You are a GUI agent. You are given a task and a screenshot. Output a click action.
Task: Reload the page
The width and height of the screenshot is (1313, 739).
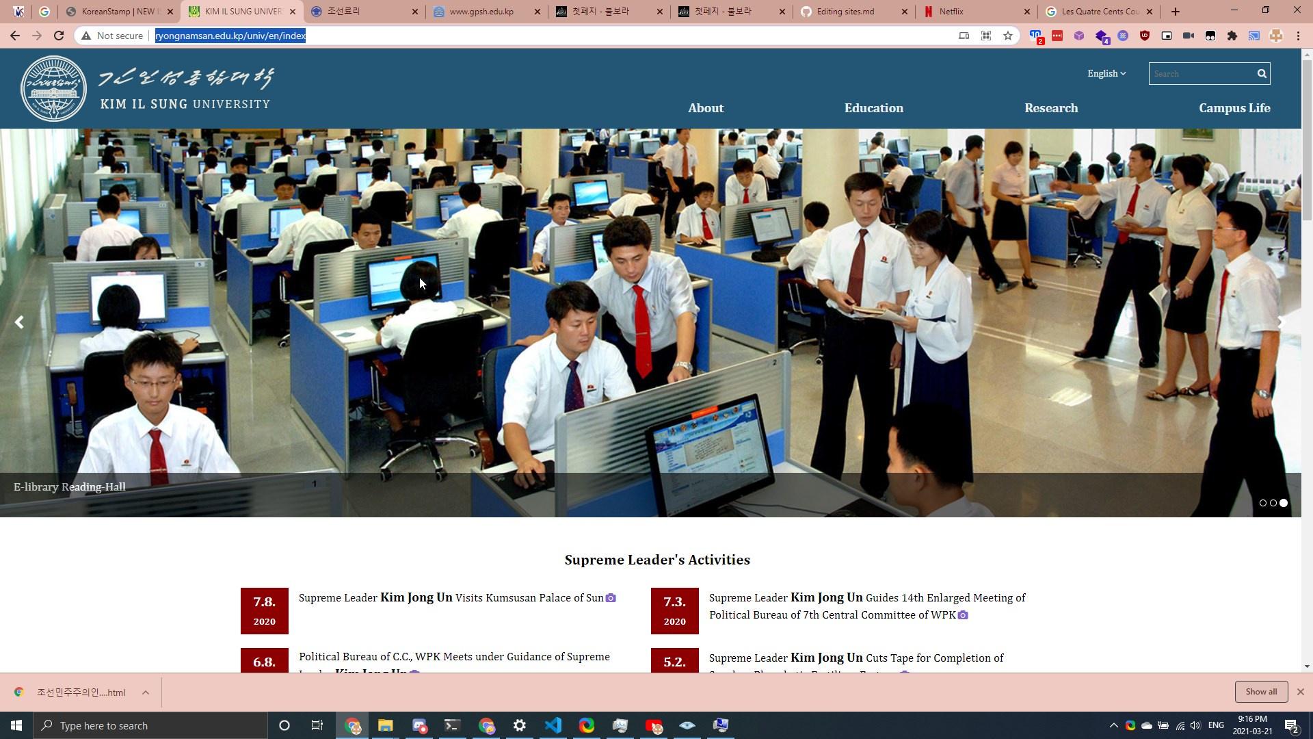point(59,36)
